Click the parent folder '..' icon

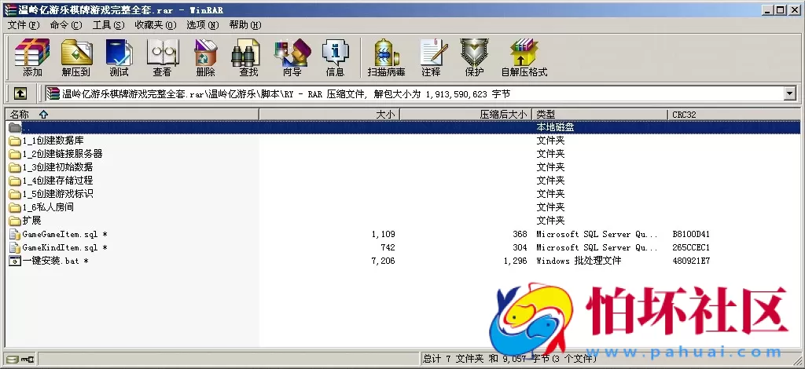click(x=14, y=127)
